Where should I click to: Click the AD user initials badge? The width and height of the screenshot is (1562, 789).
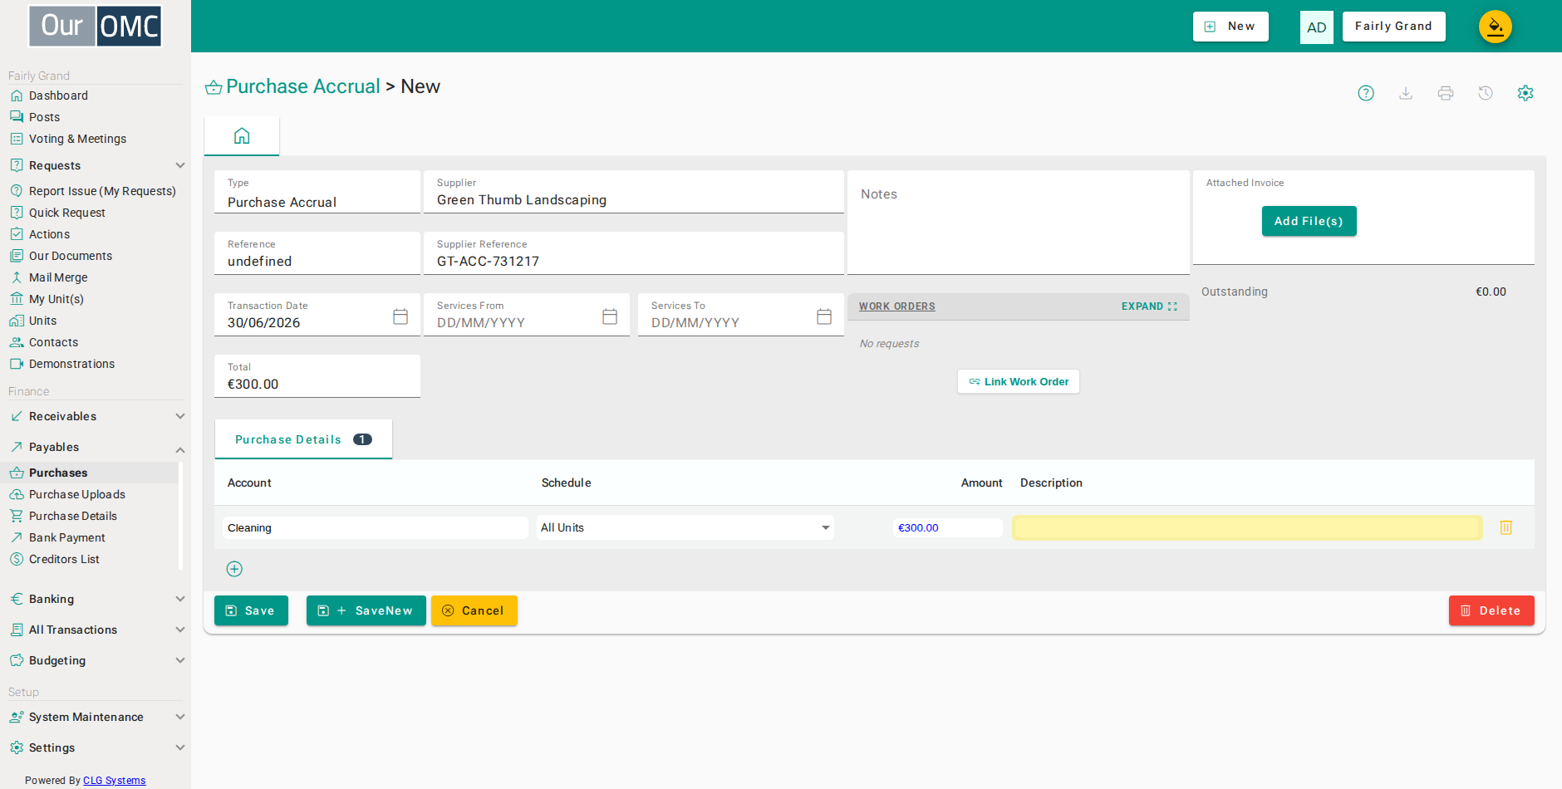[1317, 27]
